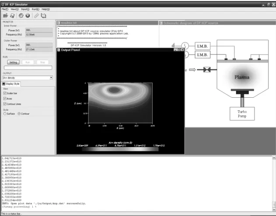The width and height of the screenshot is (276, 216).
Task: Open the Run menu
Action: [x=35, y=9]
